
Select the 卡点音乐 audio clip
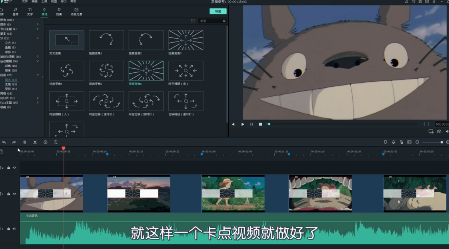pyautogui.click(x=234, y=229)
